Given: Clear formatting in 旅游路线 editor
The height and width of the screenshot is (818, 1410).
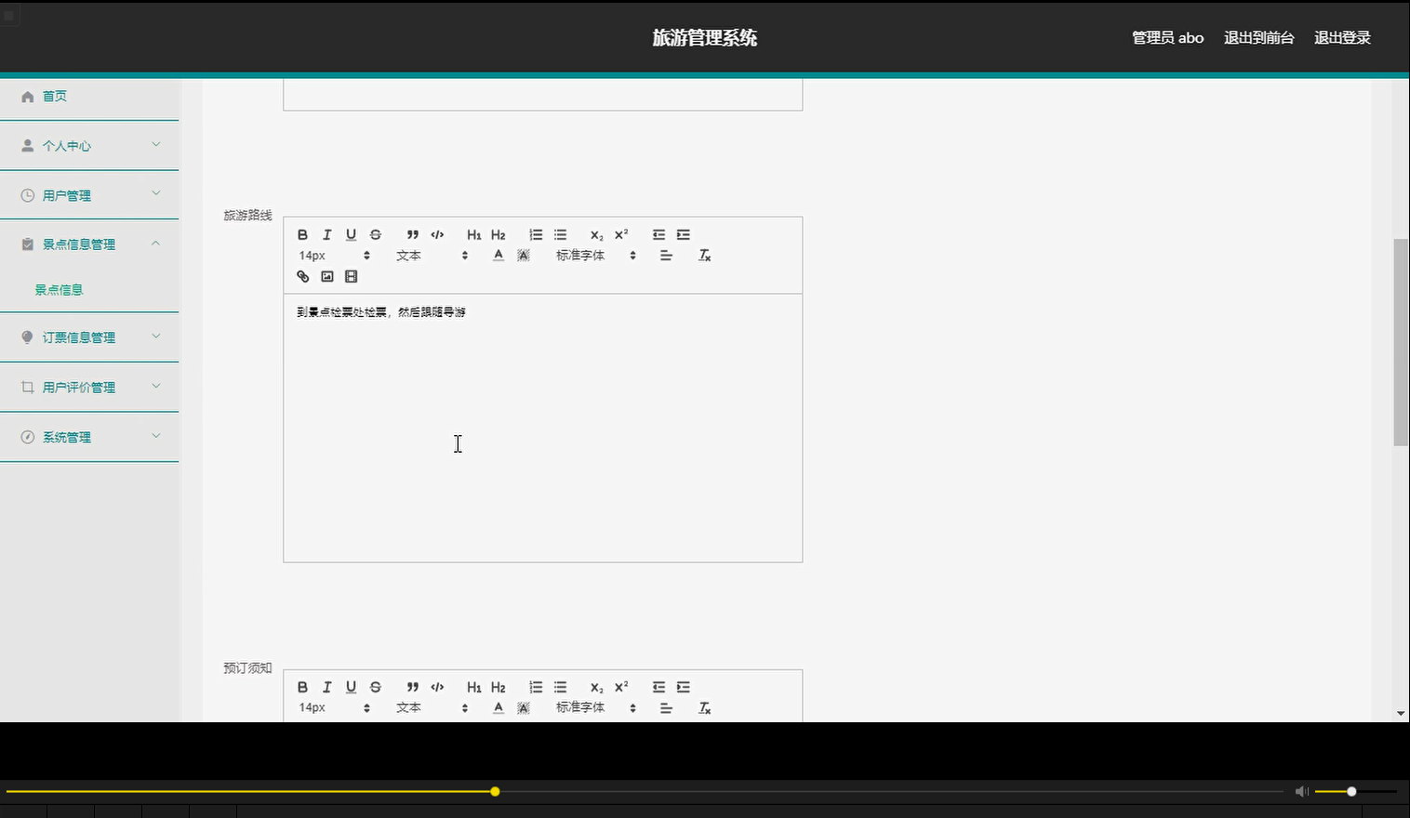Looking at the screenshot, I should coord(705,256).
